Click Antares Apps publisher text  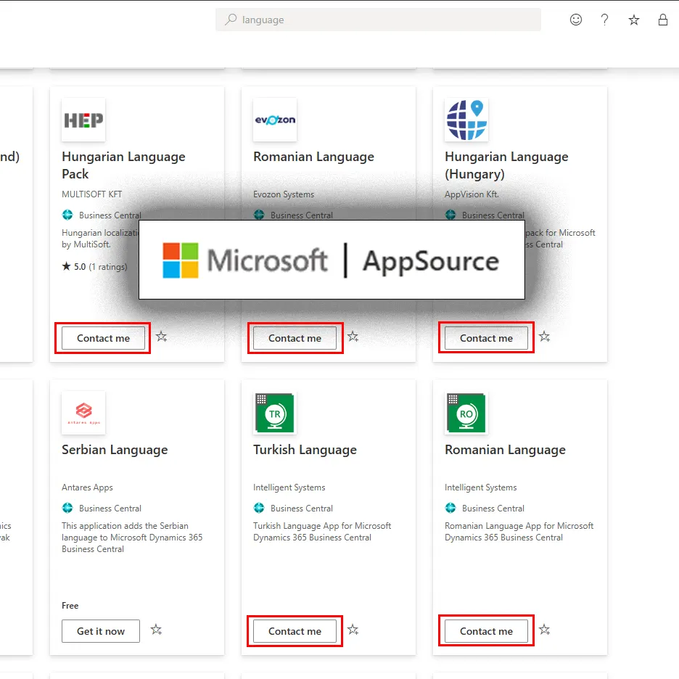click(x=87, y=487)
